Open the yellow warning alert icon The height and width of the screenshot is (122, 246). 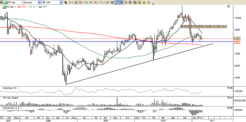click(144, 2)
